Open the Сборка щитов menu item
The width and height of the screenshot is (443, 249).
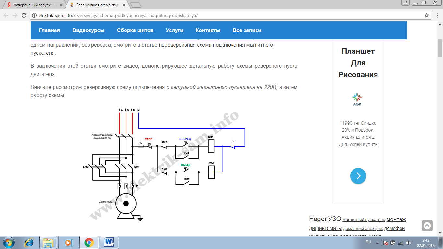135,30
